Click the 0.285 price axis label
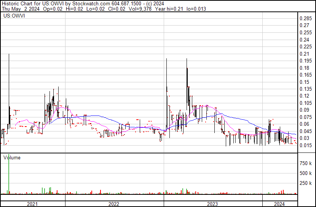 (x=305, y=19)
